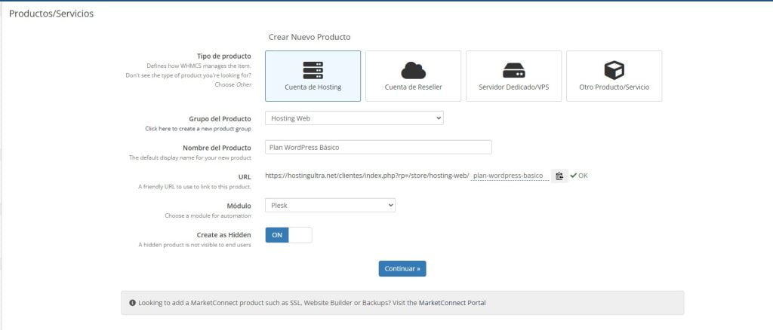Click the 'Cuenta de Hosting' card label
This screenshot has width=773, height=330.
[x=313, y=87]
